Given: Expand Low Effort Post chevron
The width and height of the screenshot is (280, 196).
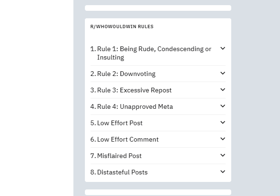Looking at the screenshot, I should (x=223, y=122).
